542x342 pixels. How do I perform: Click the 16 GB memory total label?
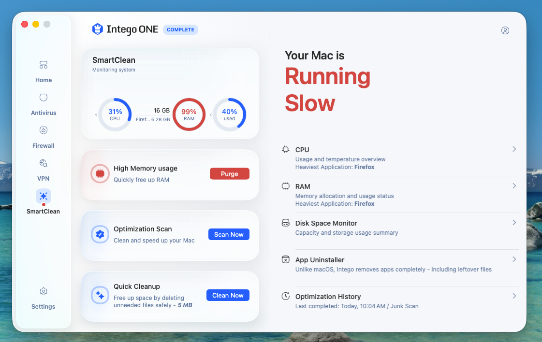162,110
